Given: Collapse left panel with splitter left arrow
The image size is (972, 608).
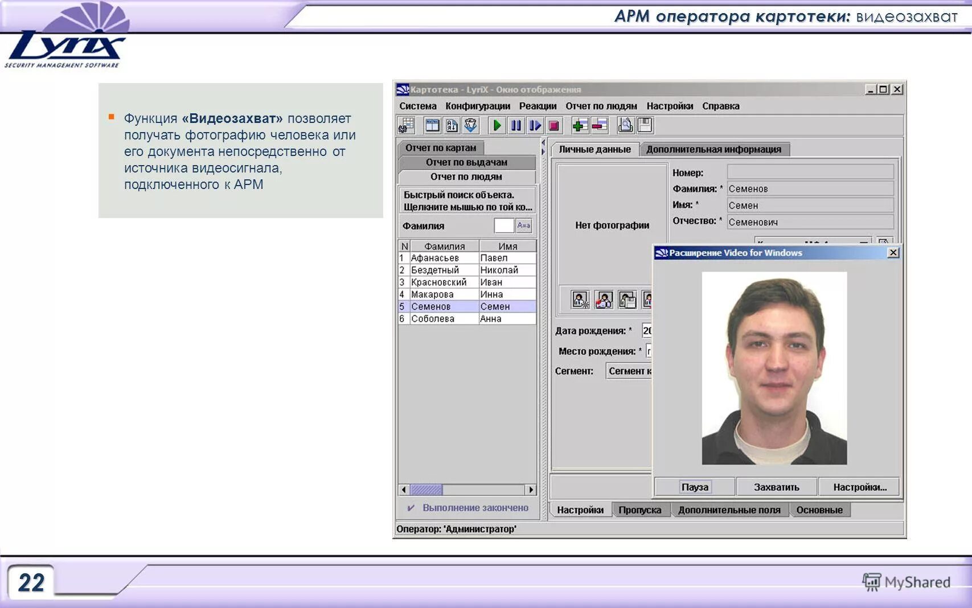Looking at the screenshot, I should click(x=543, y=143).
